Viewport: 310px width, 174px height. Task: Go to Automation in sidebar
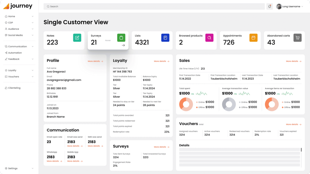[x=15, y=53]
